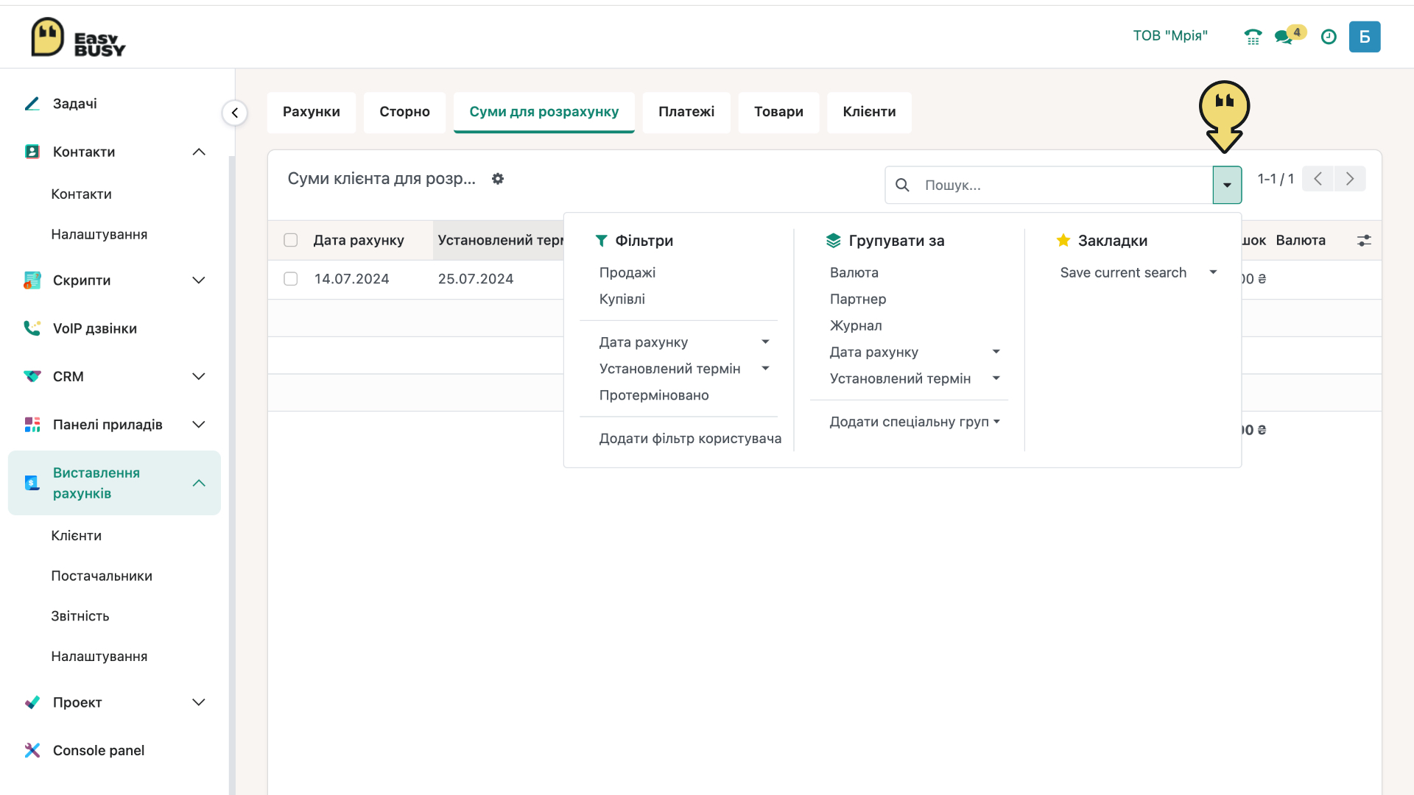Open the activities clock icon
This screenshot has height=795, width=1414.
(x=1329, y=37)
